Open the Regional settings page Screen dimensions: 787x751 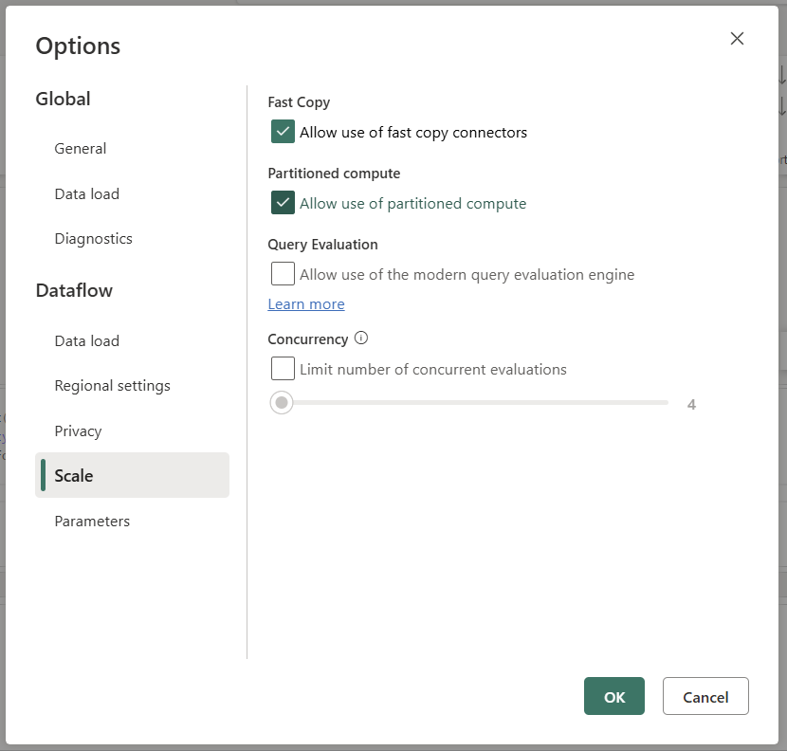click(x=112, y=385)
